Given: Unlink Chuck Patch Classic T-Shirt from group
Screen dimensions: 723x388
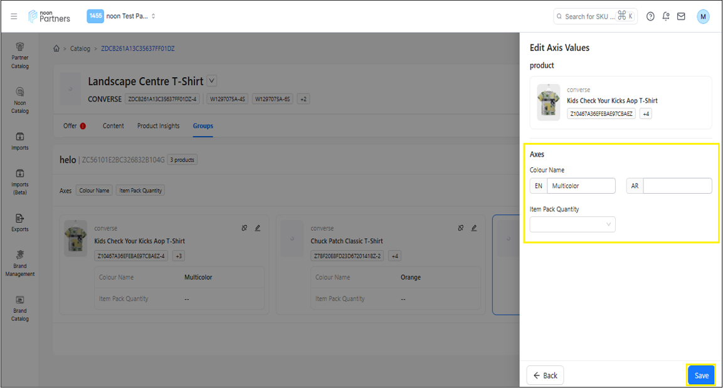Looking at the screenshot, I should [x=461, y=228].
